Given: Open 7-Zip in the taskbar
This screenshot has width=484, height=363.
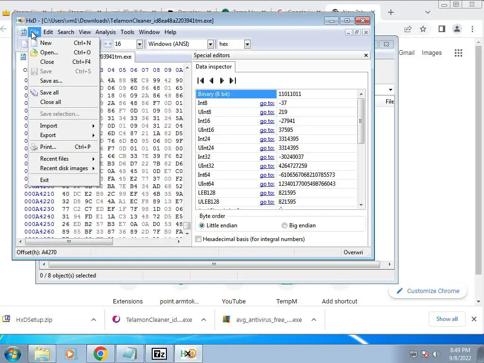Looking at the screenshot, I should [159, 354].
